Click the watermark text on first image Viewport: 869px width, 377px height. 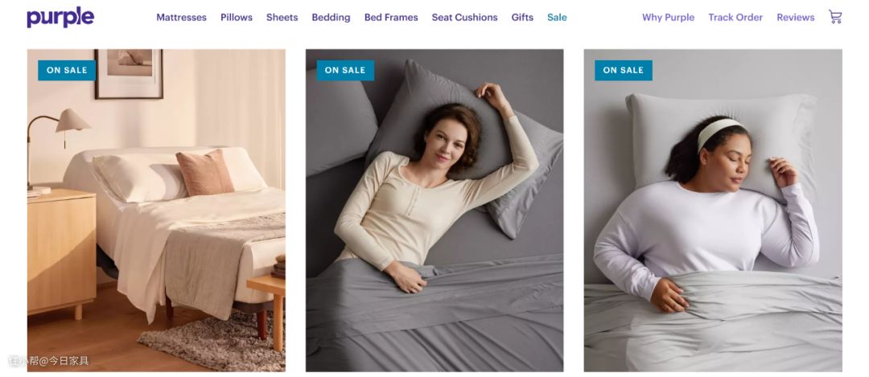pos(50,361)
